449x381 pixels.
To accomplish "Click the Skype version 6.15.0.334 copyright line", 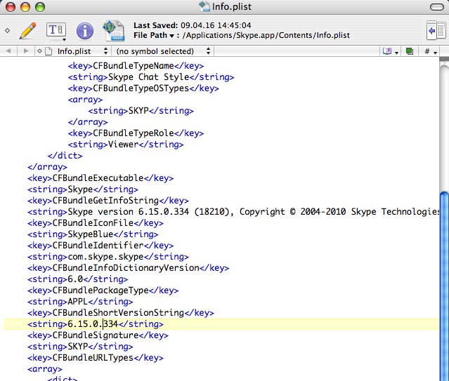I will pos(233,212).
